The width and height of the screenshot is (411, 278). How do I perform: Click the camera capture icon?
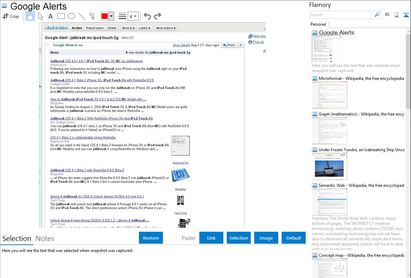click(387, 15)
